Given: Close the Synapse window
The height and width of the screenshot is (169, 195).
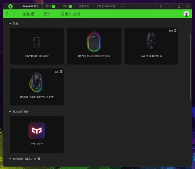Looking at the screenshot, I should tap(188, 6).
